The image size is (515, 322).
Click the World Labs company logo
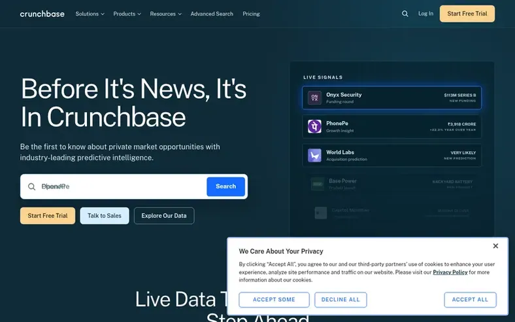pos(314,155)
